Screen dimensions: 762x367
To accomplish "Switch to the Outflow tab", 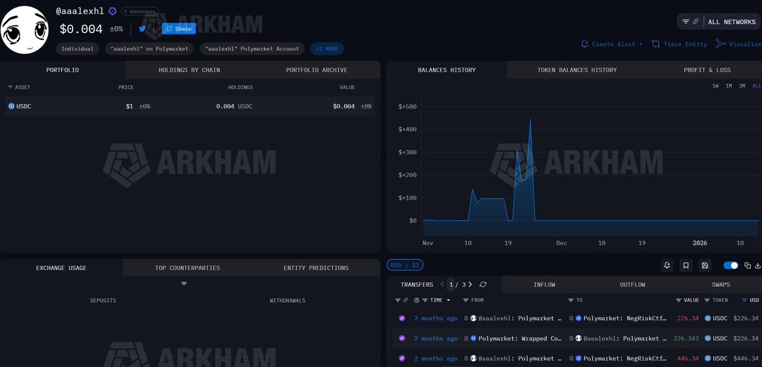I will pos(632,284).
